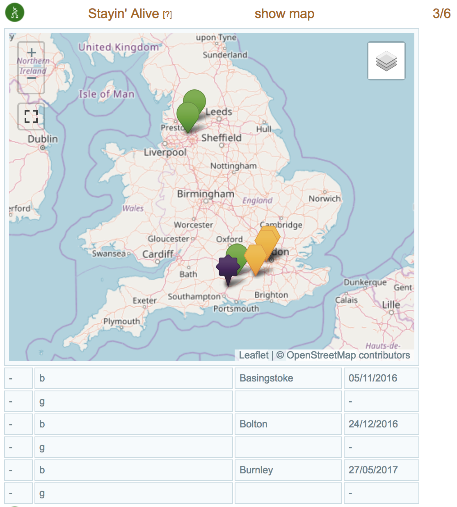Zoom in on the map
This screenshot has width=457, height=507.
tap(32, 53)
